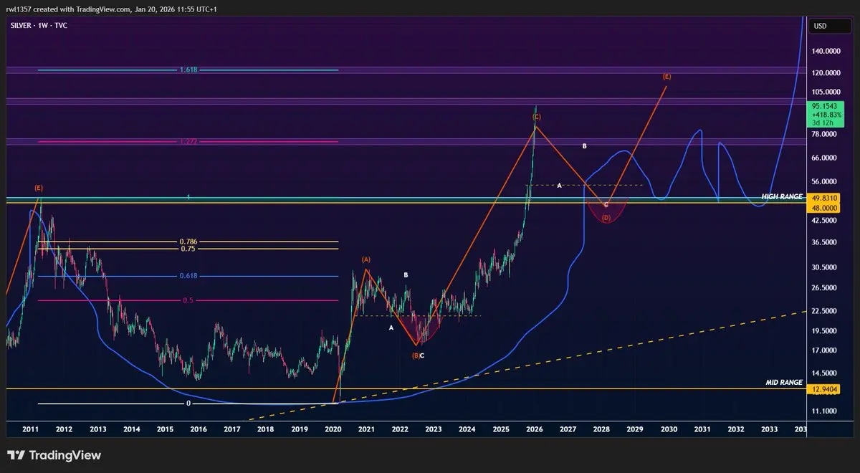This screenshot has width=860, height=473.
Task: Select the (C) wave label at 2026 peak
Action: tap(536, 116)
